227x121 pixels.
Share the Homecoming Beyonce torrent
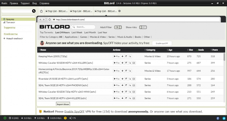click(126, 71)
